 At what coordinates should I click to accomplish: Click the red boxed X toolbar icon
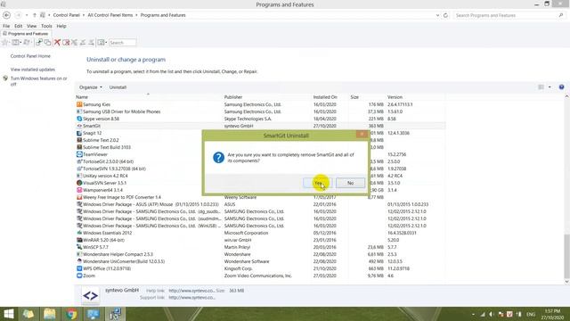pos(66,43)
